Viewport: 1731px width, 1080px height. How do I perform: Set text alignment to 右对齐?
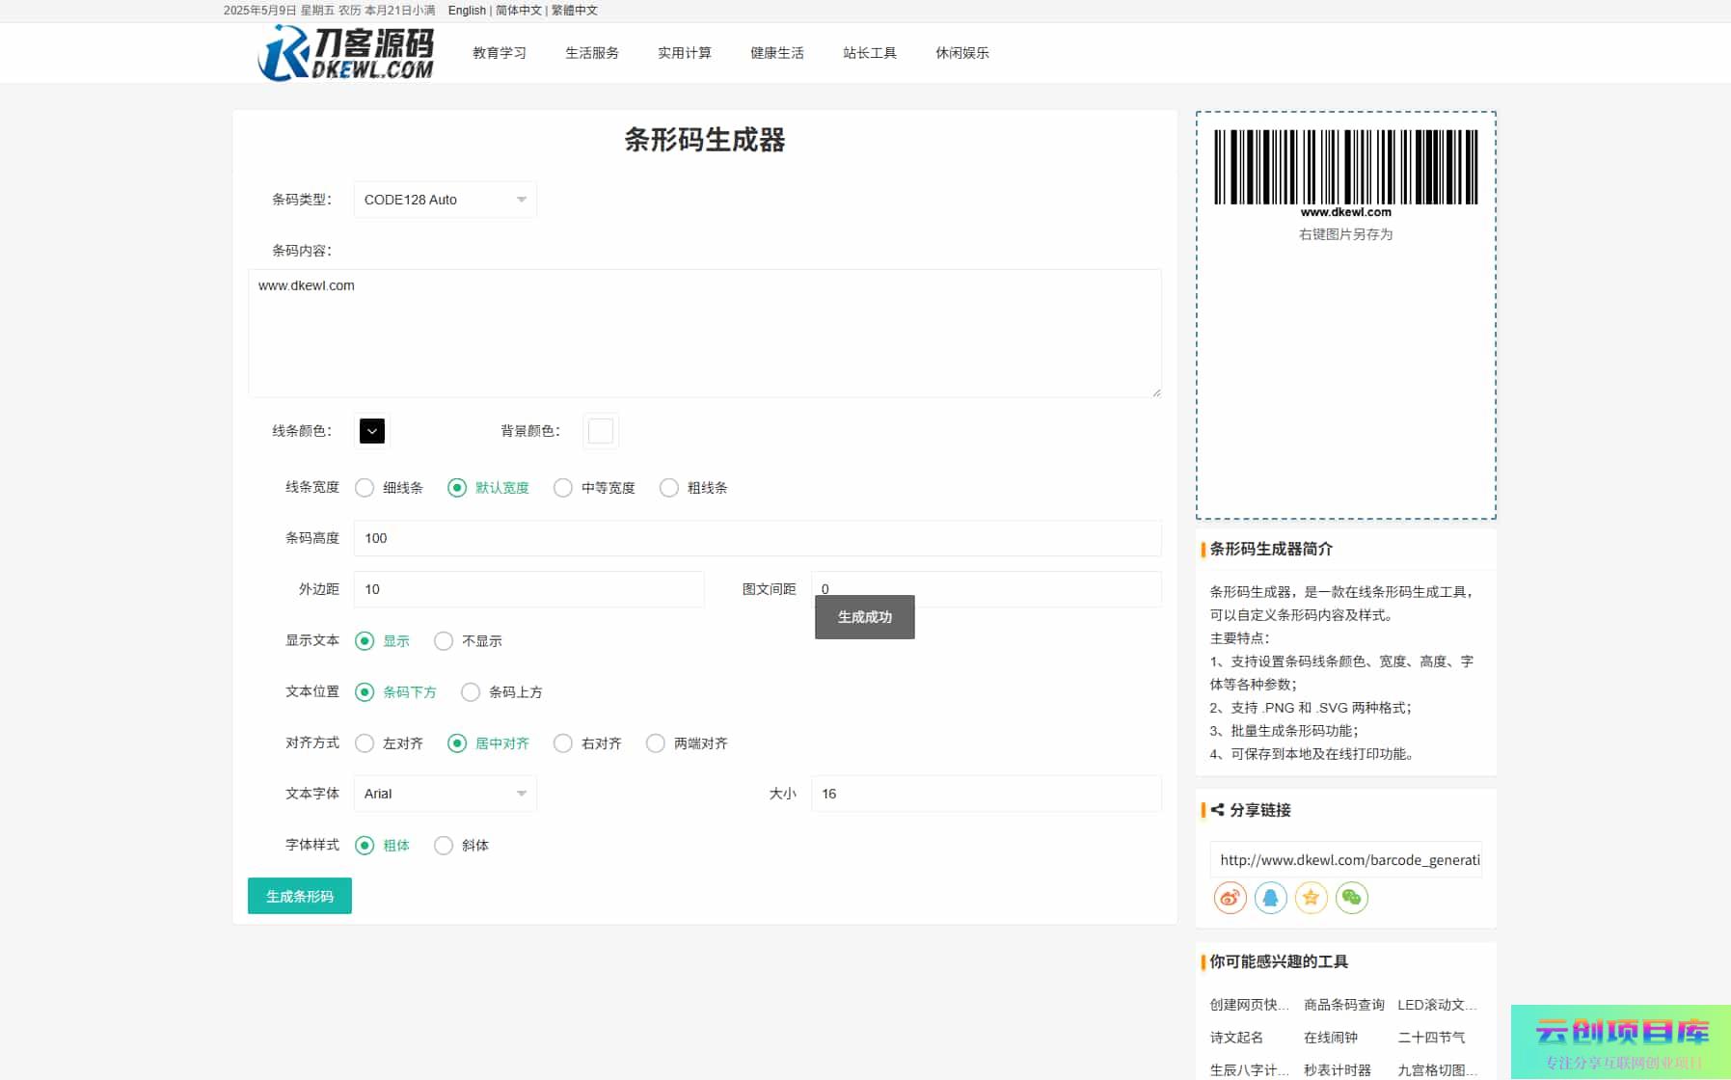(x=563, y=743)
